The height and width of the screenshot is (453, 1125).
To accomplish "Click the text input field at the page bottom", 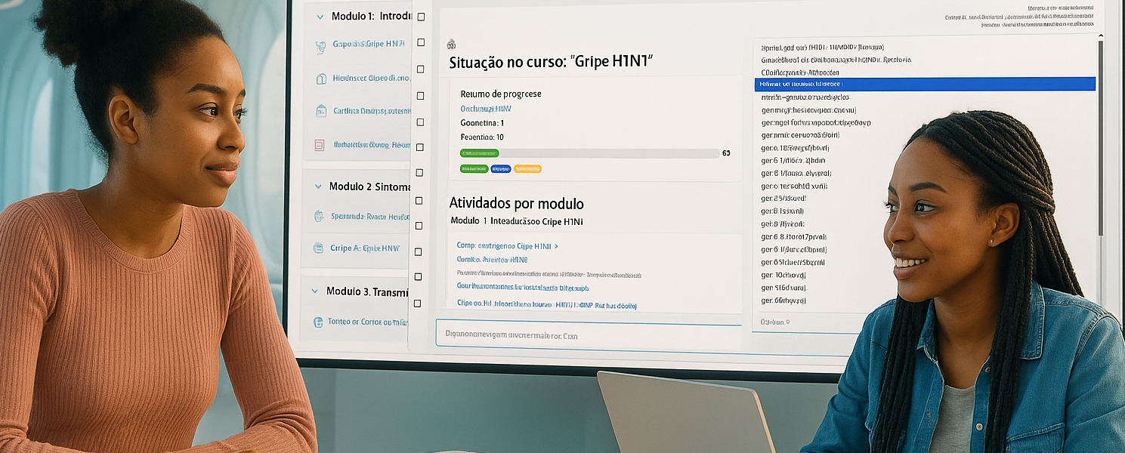I will [588, 334].
